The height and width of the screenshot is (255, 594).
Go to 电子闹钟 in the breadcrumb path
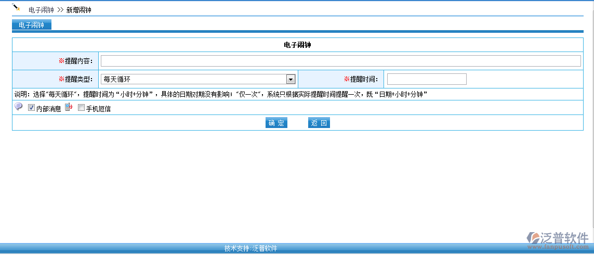point(41,10)
